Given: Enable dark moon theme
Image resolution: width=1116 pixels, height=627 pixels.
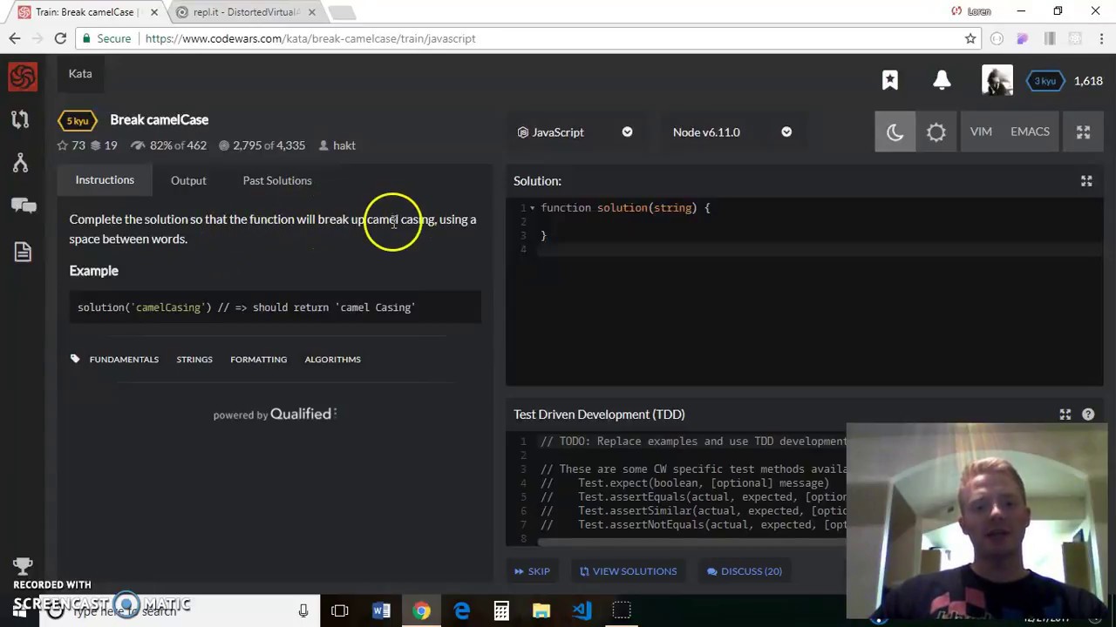Looking at the screenshot, I should point(895,131).
